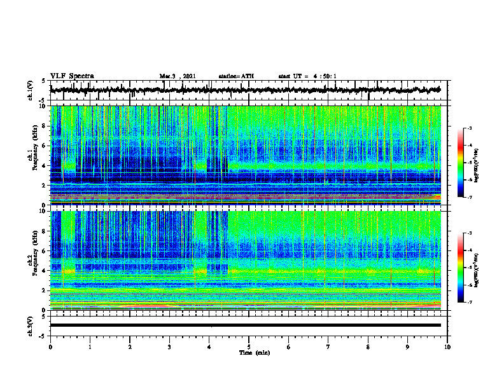Click time axis tick label "7"

coord(328,347)
